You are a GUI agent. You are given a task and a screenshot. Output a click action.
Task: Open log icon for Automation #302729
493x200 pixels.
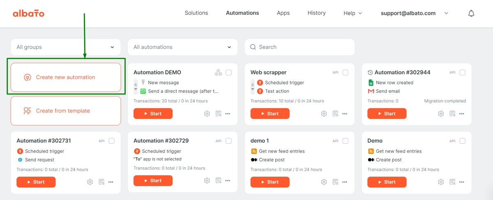[x=219, y=180]
